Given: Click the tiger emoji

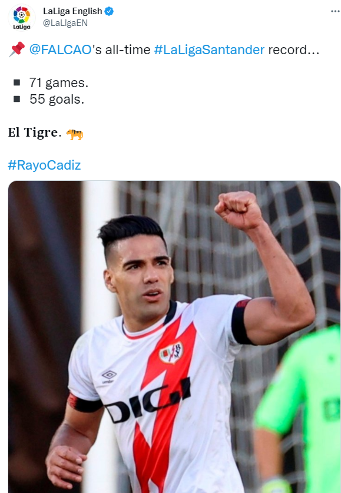Looking at the screenshot, I should click(x=75, y=134).
